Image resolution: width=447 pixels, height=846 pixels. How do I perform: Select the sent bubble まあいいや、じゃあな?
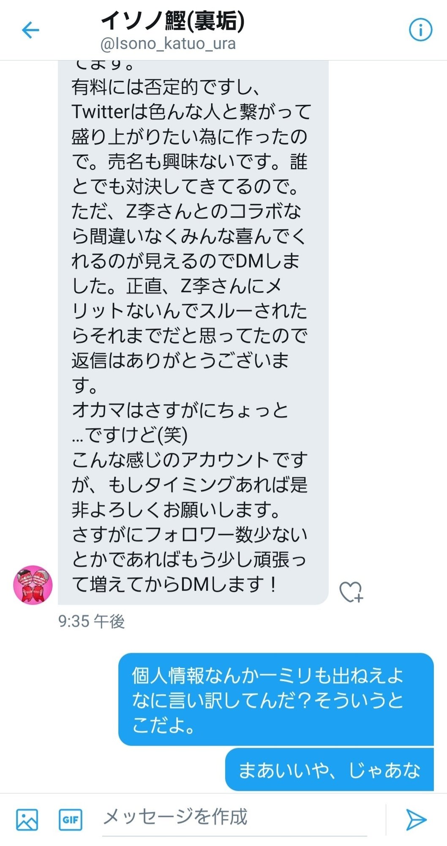click(x=330, y=770)
